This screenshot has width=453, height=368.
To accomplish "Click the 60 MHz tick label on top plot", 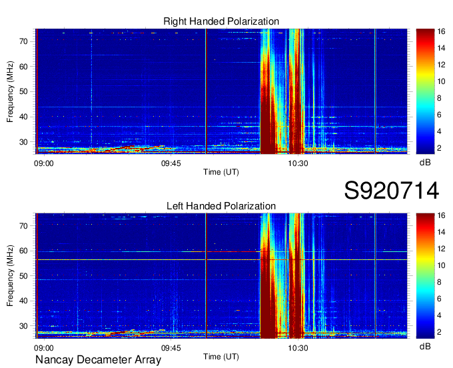I will tap(23, 67).
